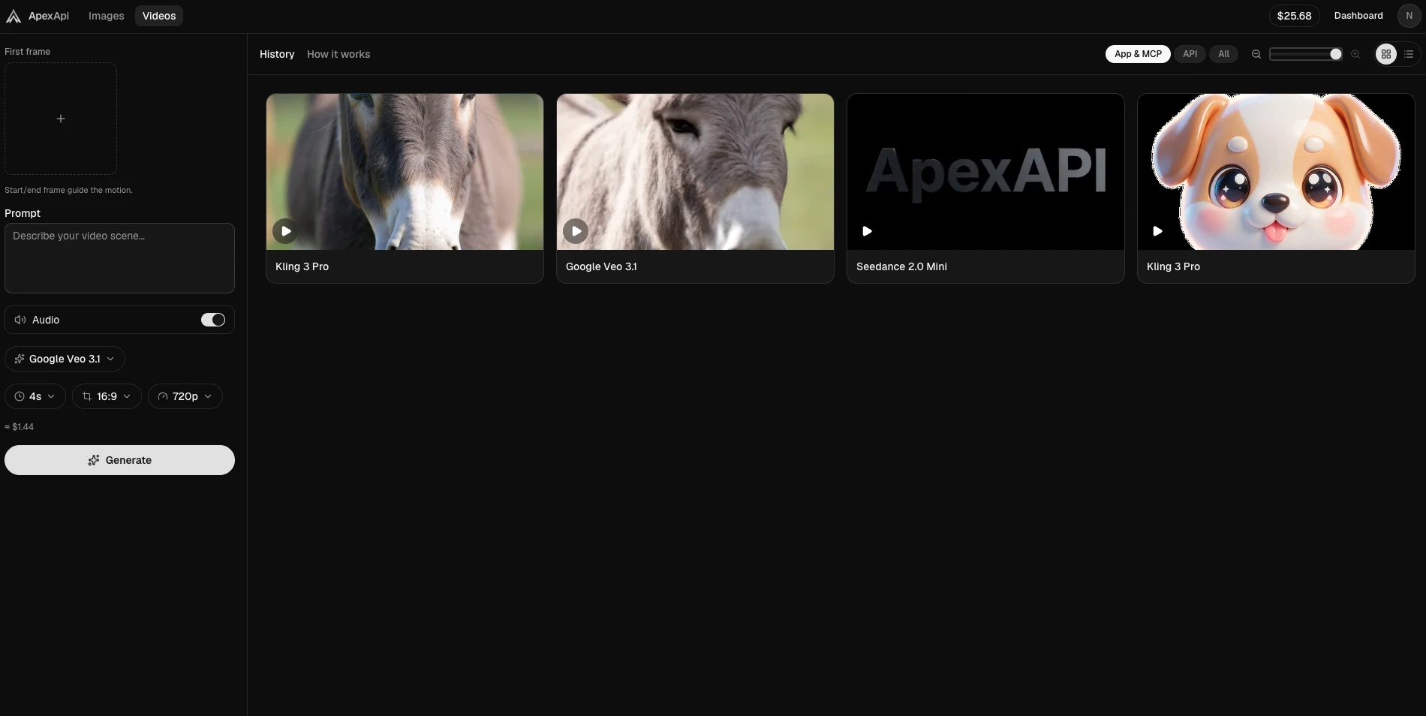Play the Kling 3 Pro puppy video
Viewport: 1426px width, 716px height.
point(1157,231)
